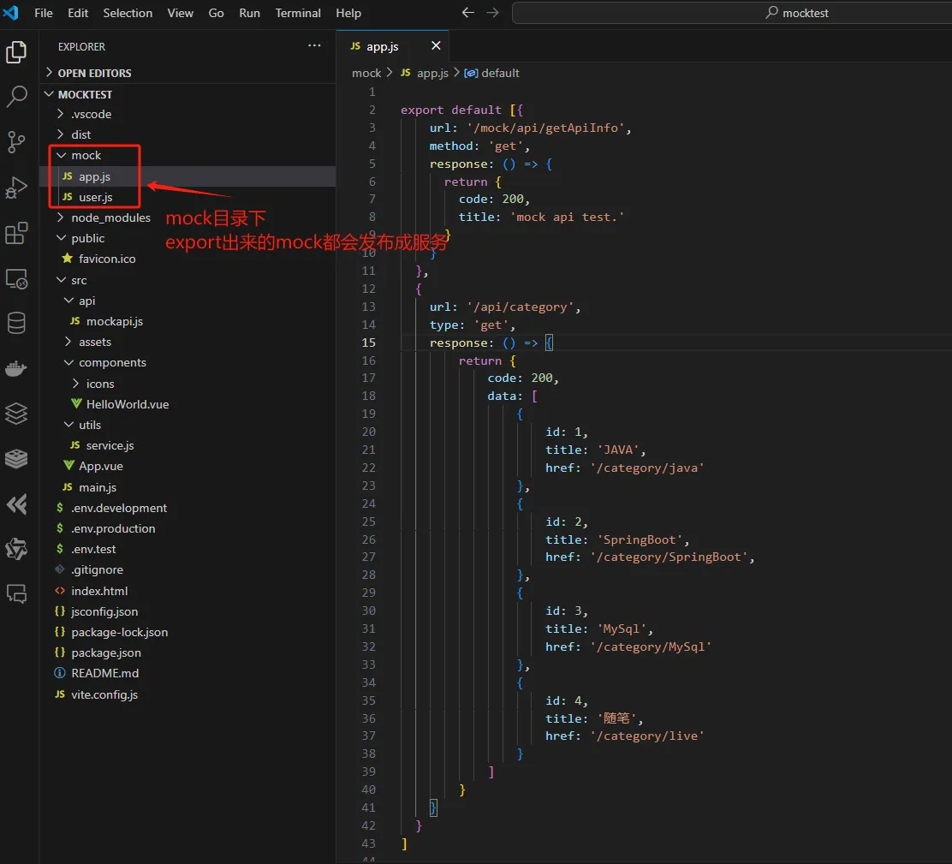Screen dimensions: 952x864
Task: Open vite.config.js from the file tree
Action: point(104,694)
